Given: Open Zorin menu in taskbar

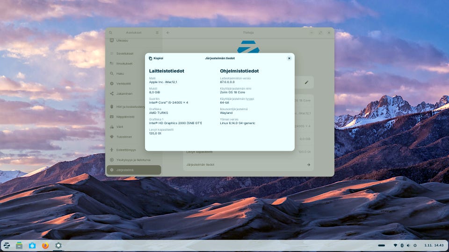Looking at the screenshot, I should pyautogui.click(x=7, y=245).
